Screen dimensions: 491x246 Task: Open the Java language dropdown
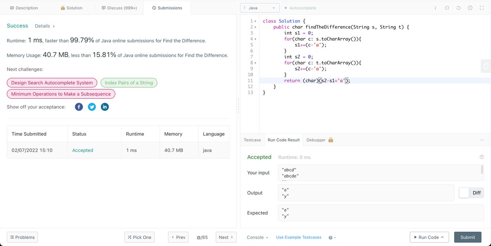pos(259,8)
